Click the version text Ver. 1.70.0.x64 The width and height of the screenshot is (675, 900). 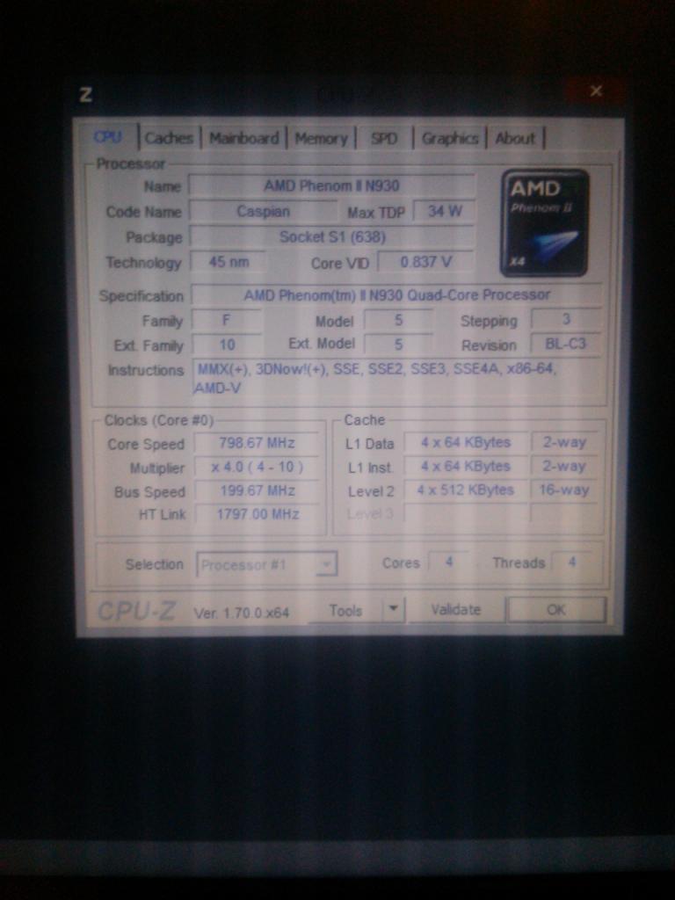coord(241,613)
